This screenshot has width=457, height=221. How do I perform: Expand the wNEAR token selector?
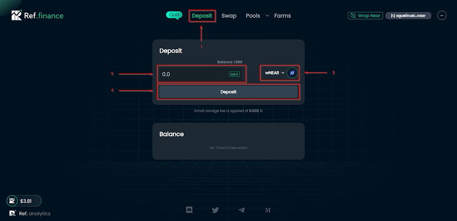coord(274,73)
